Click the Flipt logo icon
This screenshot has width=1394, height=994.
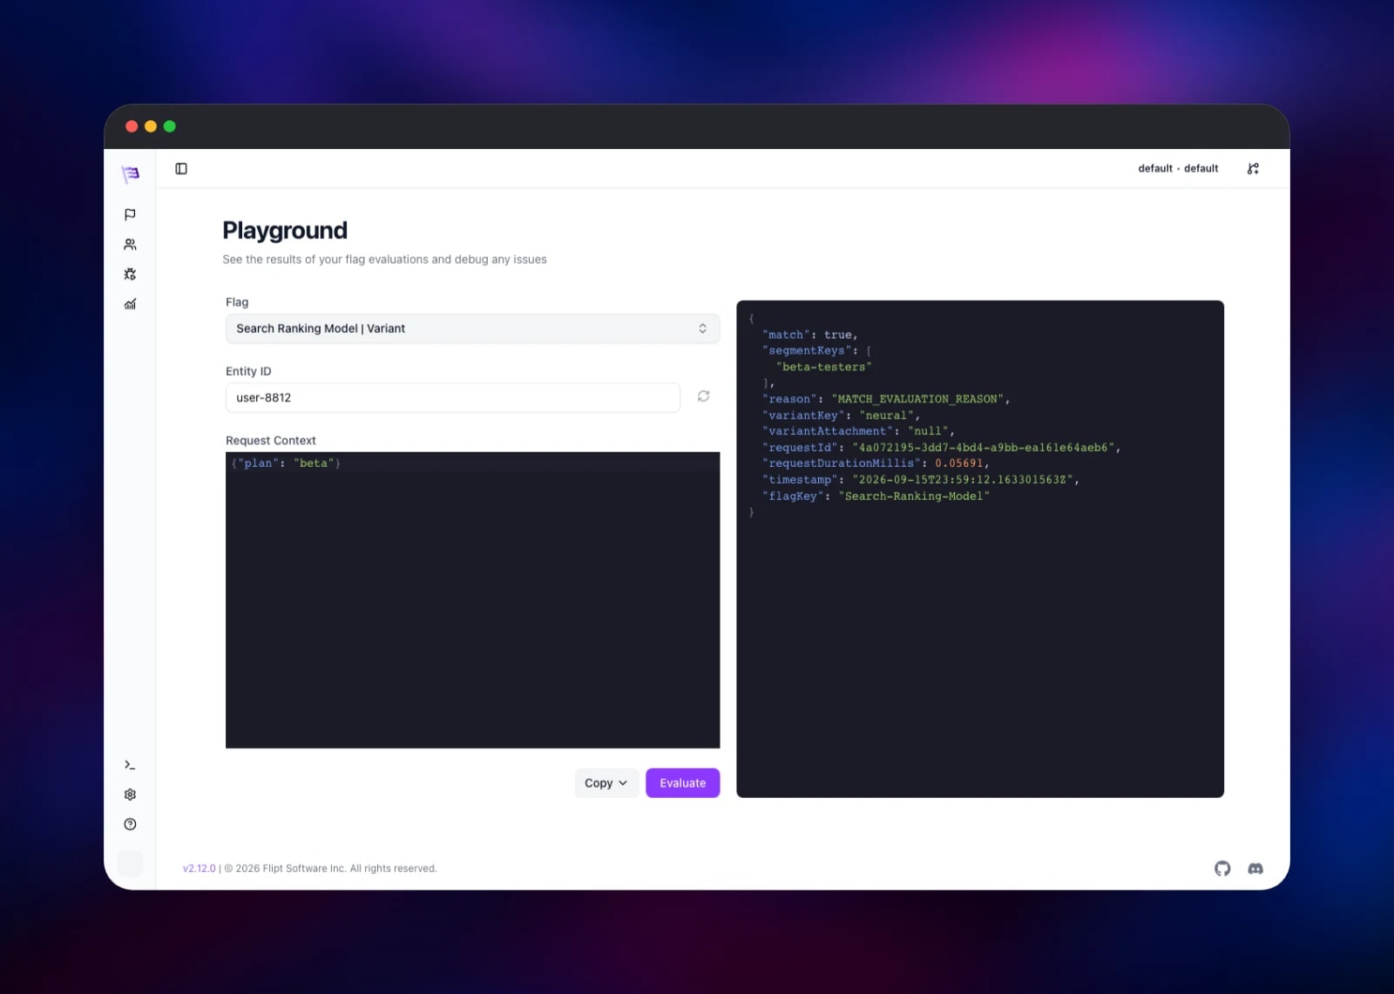click(130, 174)
